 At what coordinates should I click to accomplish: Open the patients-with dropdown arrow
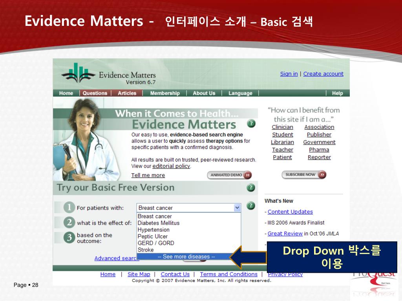(238, 208)
